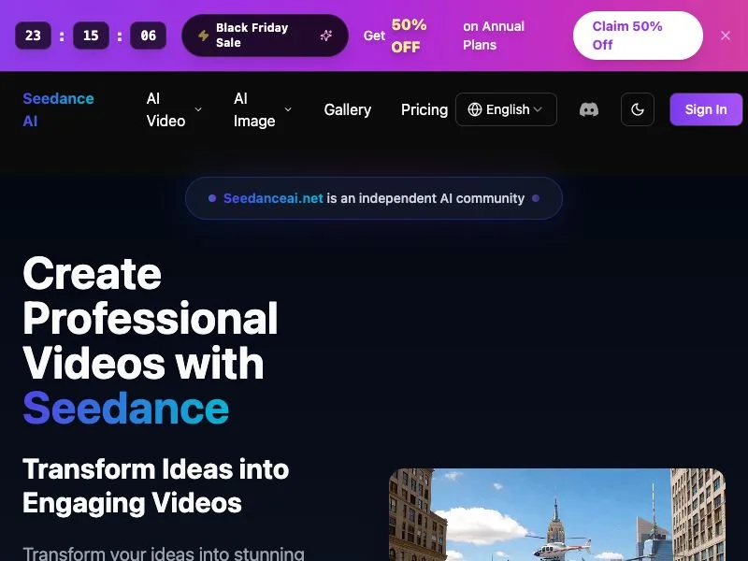748x561 pixels.
Task: Click the Sign In button
Action: (x=706, y=109)
